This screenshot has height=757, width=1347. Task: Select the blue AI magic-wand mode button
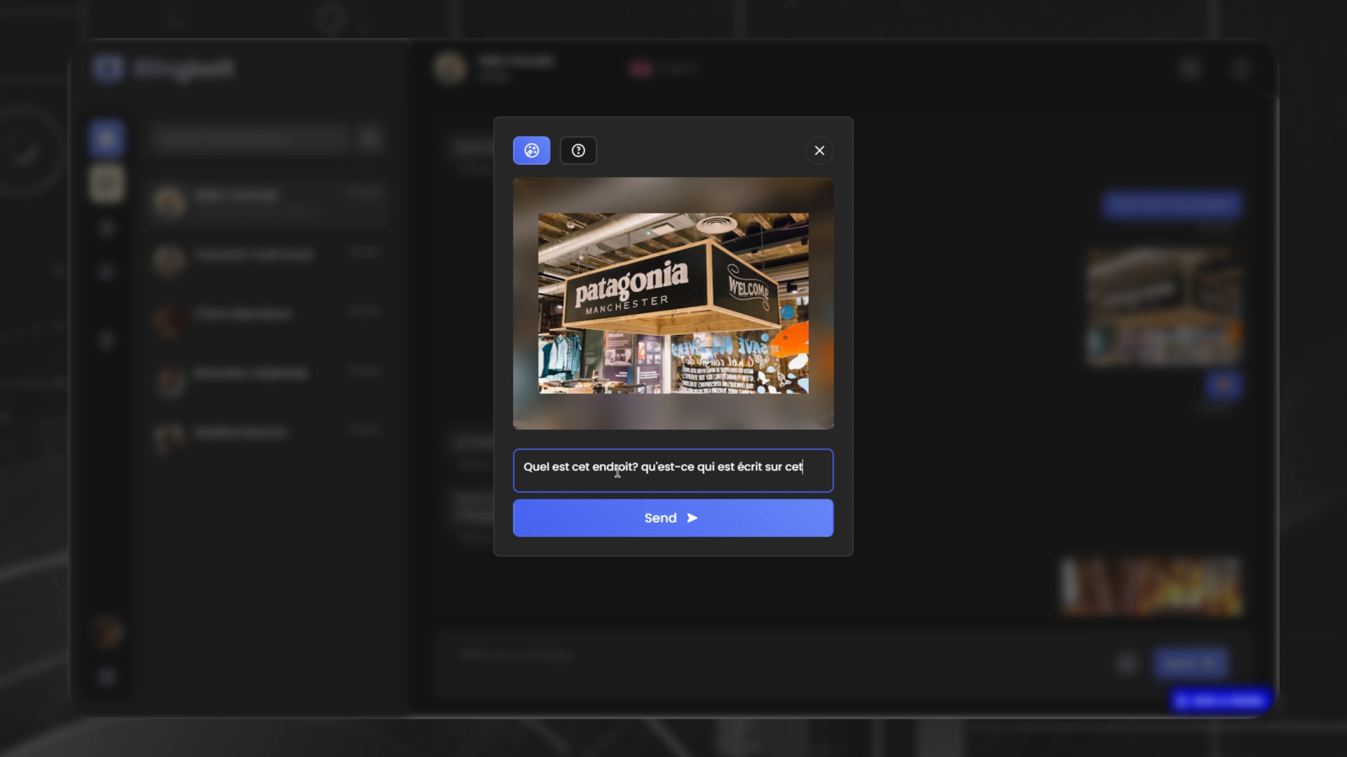(x=531, y=151)
